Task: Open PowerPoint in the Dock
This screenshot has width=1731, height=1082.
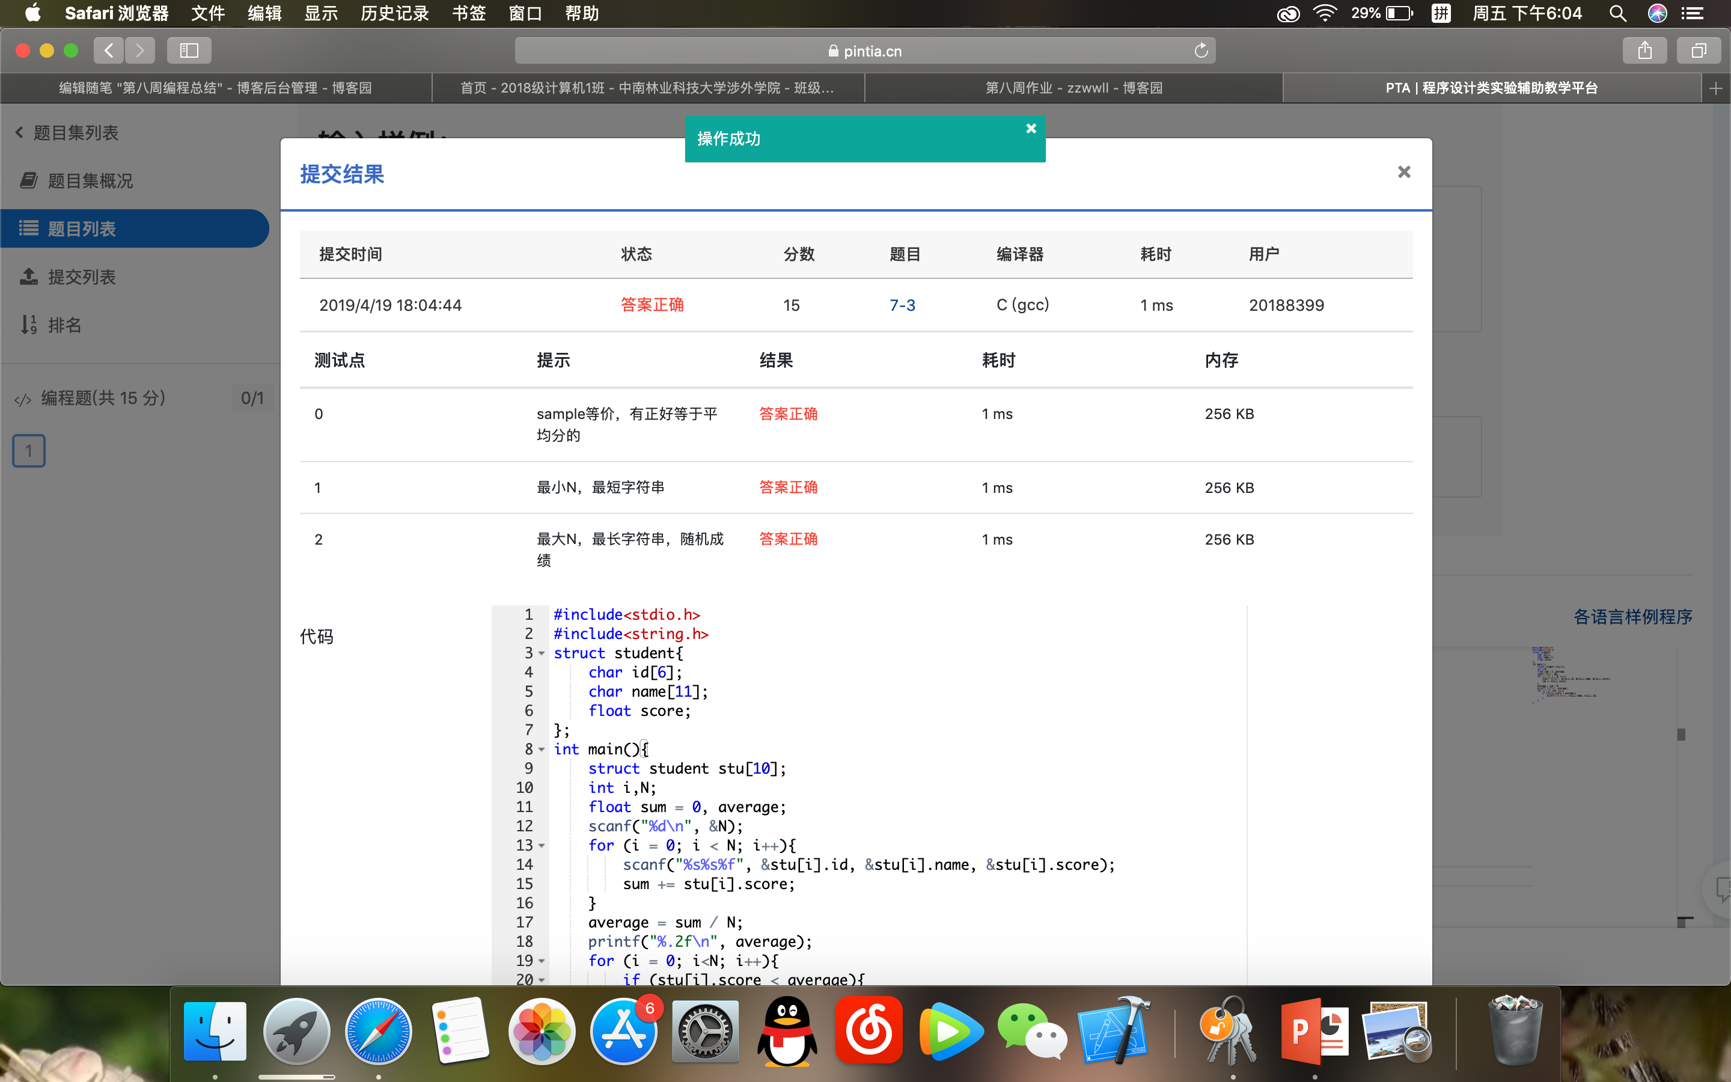Action: click(x=1314, y=1032)
